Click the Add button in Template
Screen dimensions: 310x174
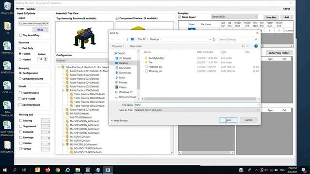pyautogui.click(x=287, y=17)
